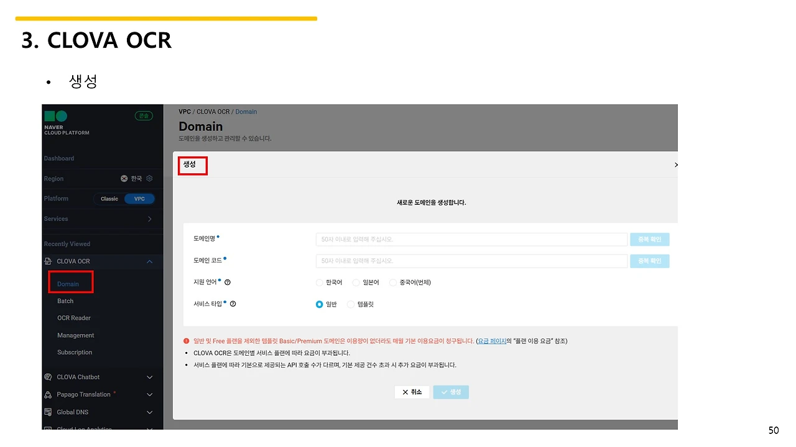Focus the 도메인 코드 input field
This screenshot has height=447, width=796.
click(x=471, y=261)
